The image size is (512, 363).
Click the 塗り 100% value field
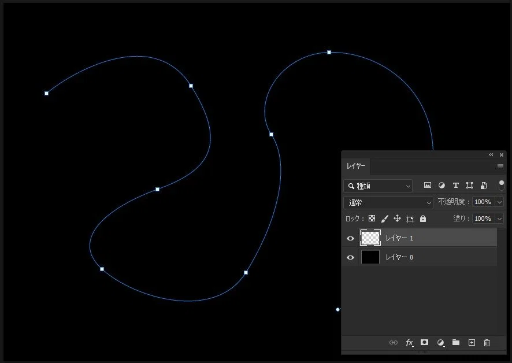[x=483, y=218]
